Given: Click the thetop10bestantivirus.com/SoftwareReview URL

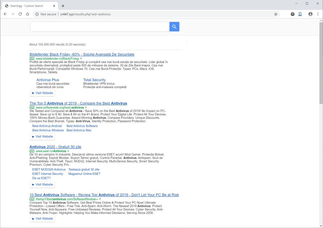Looking at the screenshot, I should tap(67, 199).
